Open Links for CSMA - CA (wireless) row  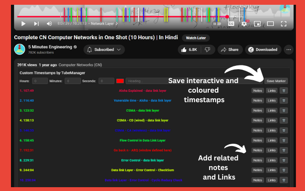272,130
